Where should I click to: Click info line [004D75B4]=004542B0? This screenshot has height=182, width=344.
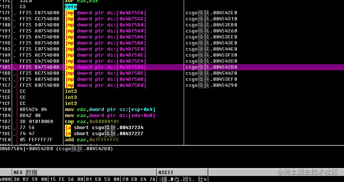[x=56, y=149]
